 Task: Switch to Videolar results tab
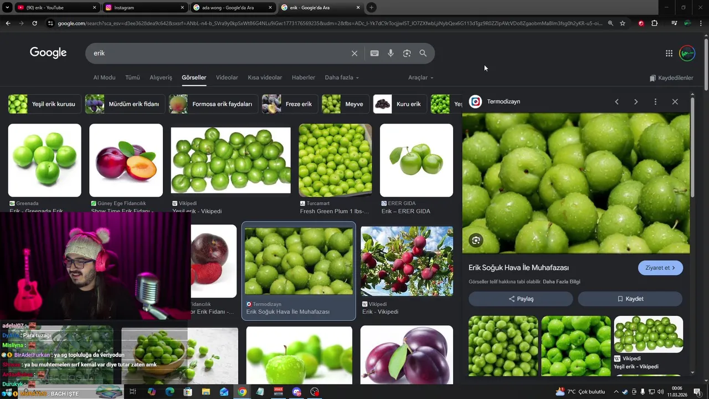point(227,78)
